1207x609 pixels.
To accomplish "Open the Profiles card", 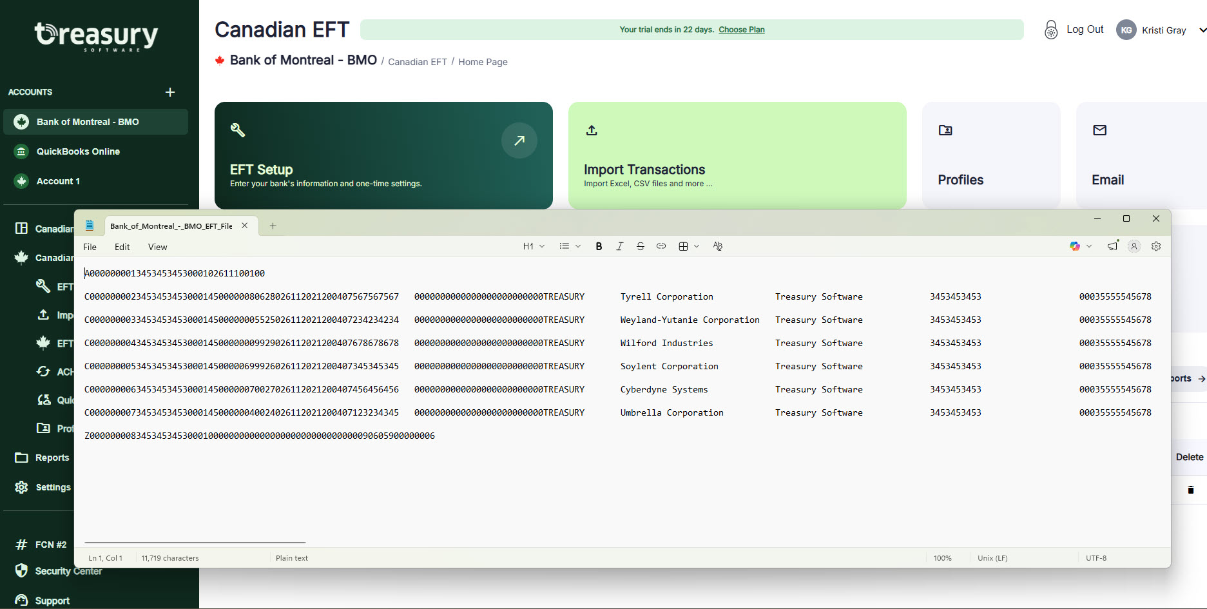I will point(991,155).
